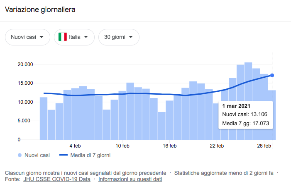The width and height of the screenshot is (291, 186).
Task: Click the 16 feb axis label
Action: (x=170, y=146)
